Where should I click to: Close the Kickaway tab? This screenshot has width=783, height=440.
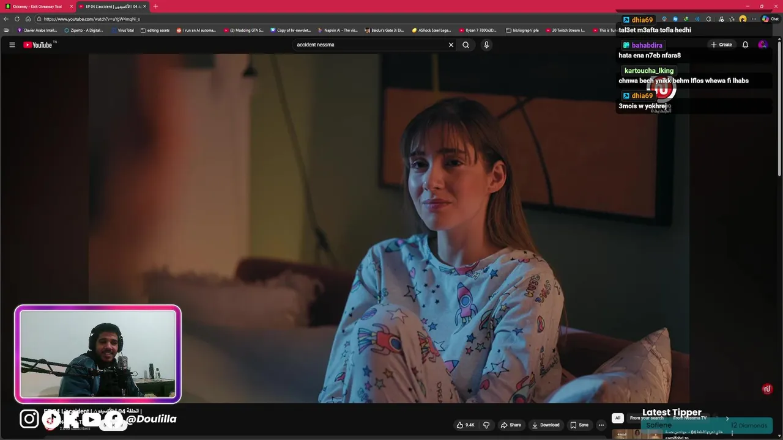(x=72, y=6)
